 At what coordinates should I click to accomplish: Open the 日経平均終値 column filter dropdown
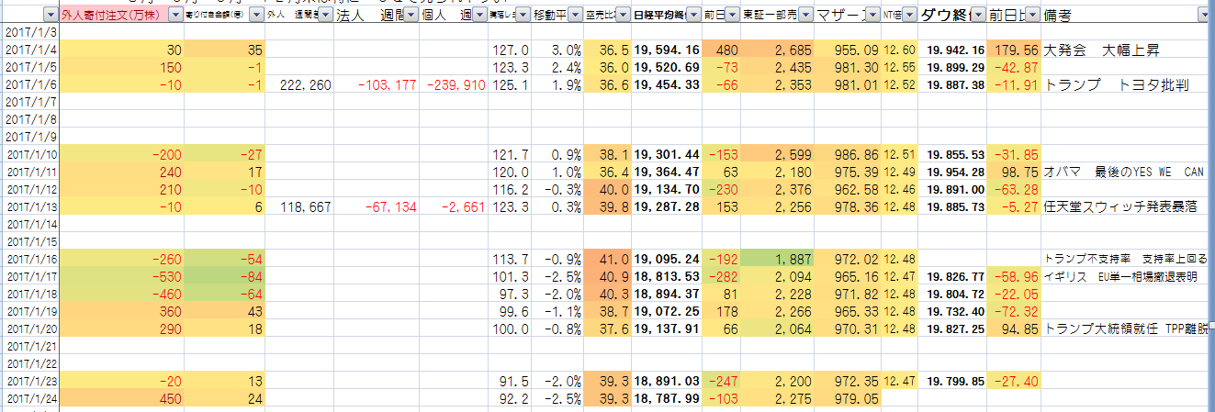coord(692,16)
